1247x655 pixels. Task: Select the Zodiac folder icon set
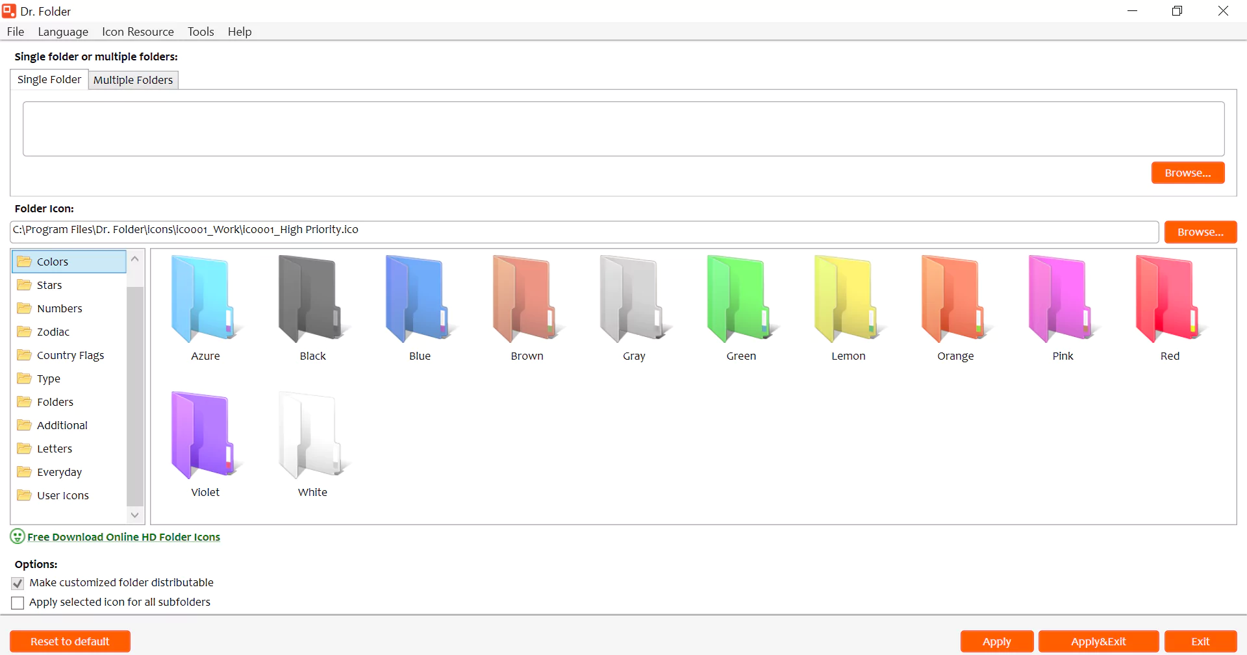tap(51, 331)
